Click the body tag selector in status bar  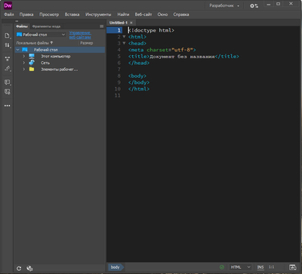click(115, 267)
